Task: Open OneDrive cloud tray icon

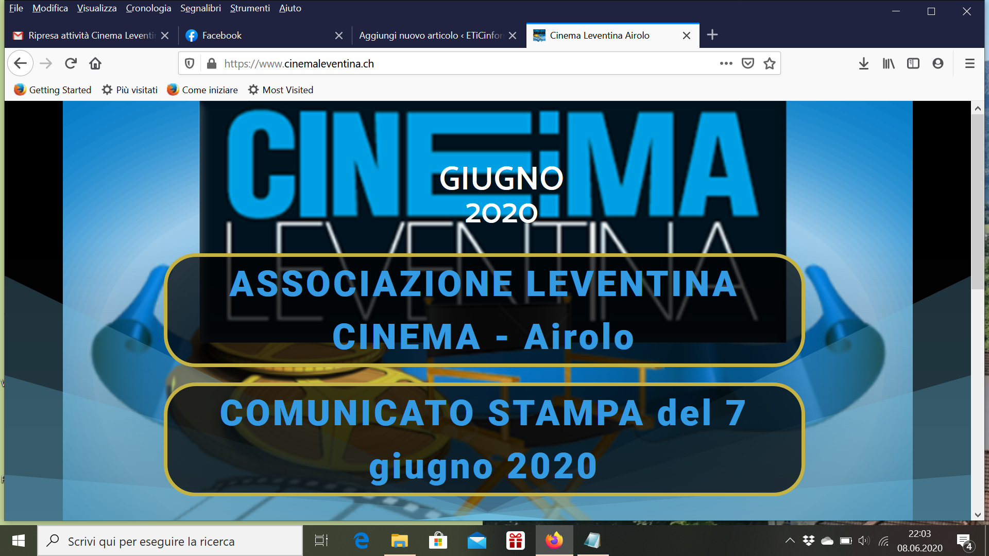Action: pyautogui.click(x=827, y=541)
